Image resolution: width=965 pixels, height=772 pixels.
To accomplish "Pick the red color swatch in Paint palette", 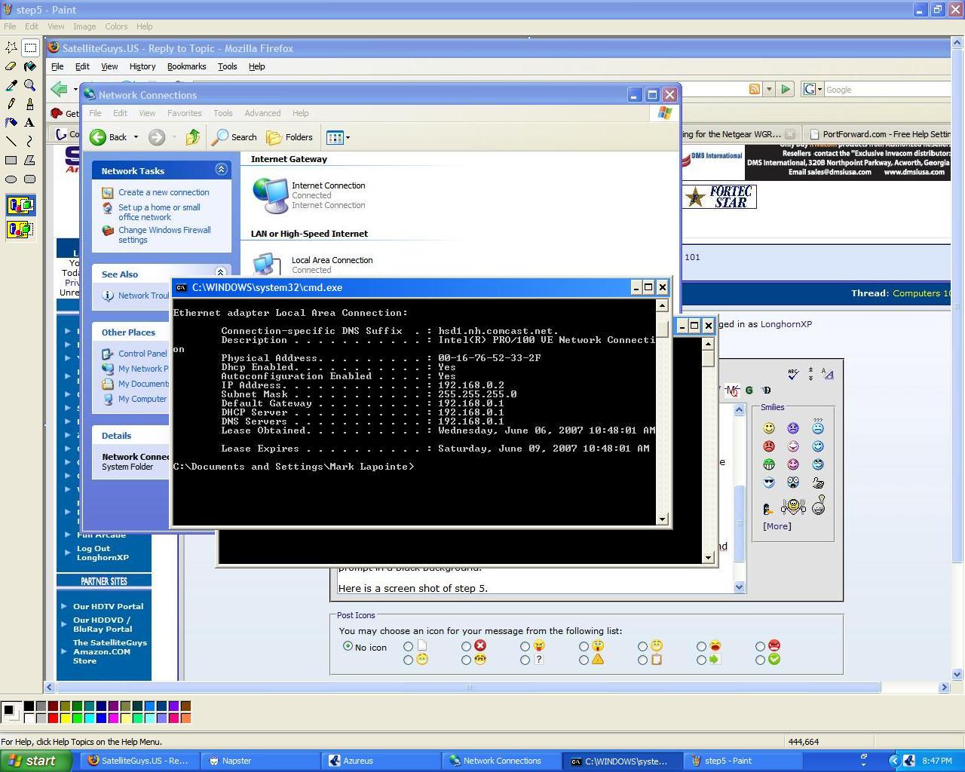I will [53, 718].
